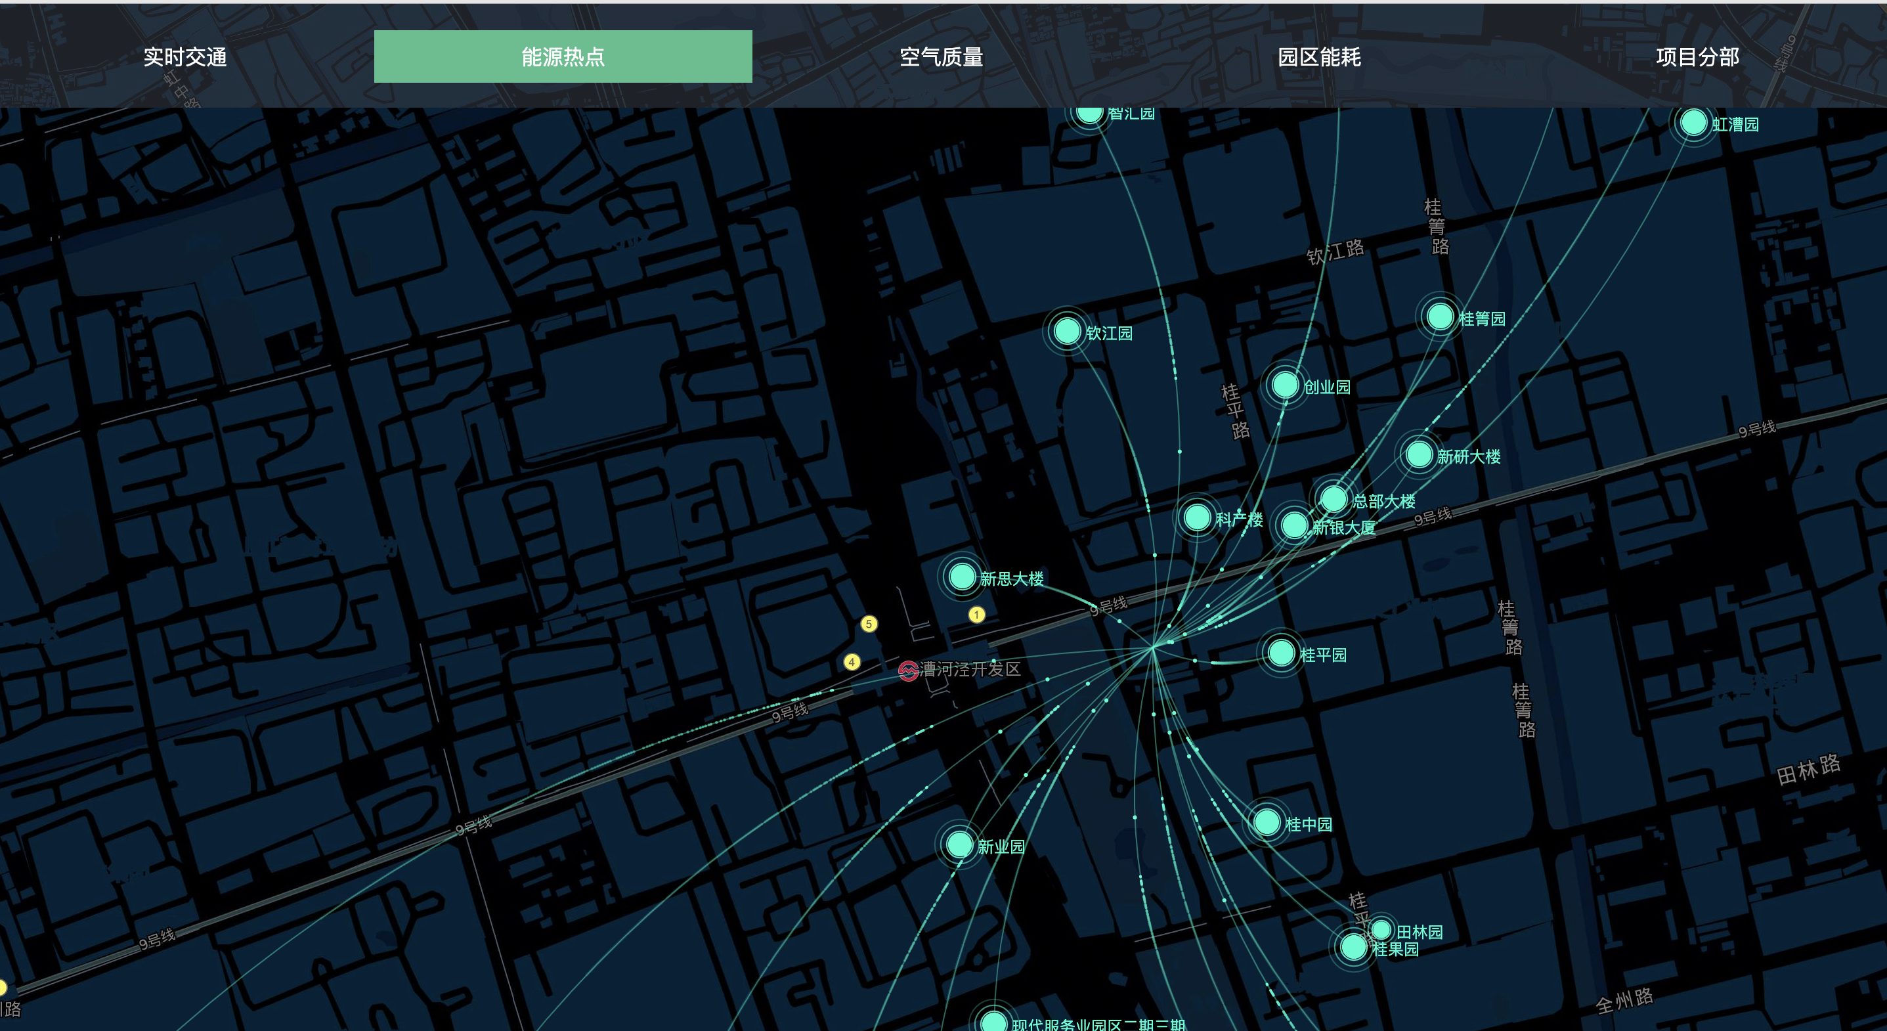Click the 新思大楼 hotspot marker
This screenshot has width=1887, height=1031.
coord(962,577)
